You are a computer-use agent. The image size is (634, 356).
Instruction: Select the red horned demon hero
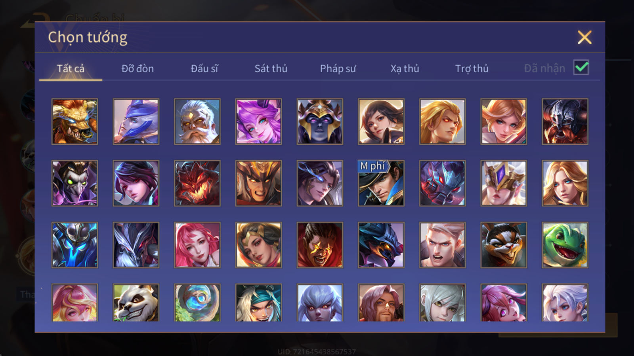point(197,183)
